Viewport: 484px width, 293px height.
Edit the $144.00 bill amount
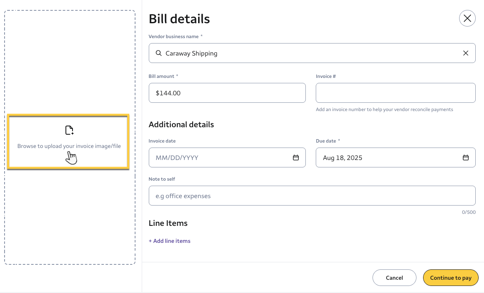click(x=227, y=93)
